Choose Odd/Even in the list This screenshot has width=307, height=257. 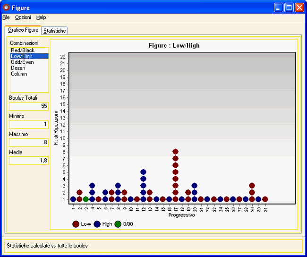pyautogui.click(x=29, y=62)
